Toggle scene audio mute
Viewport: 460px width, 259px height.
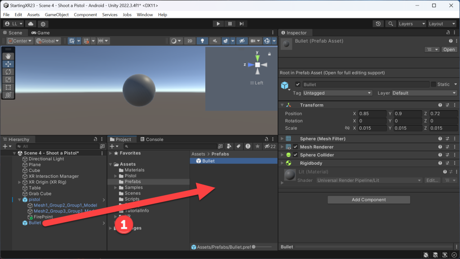[x=215, y=41]
